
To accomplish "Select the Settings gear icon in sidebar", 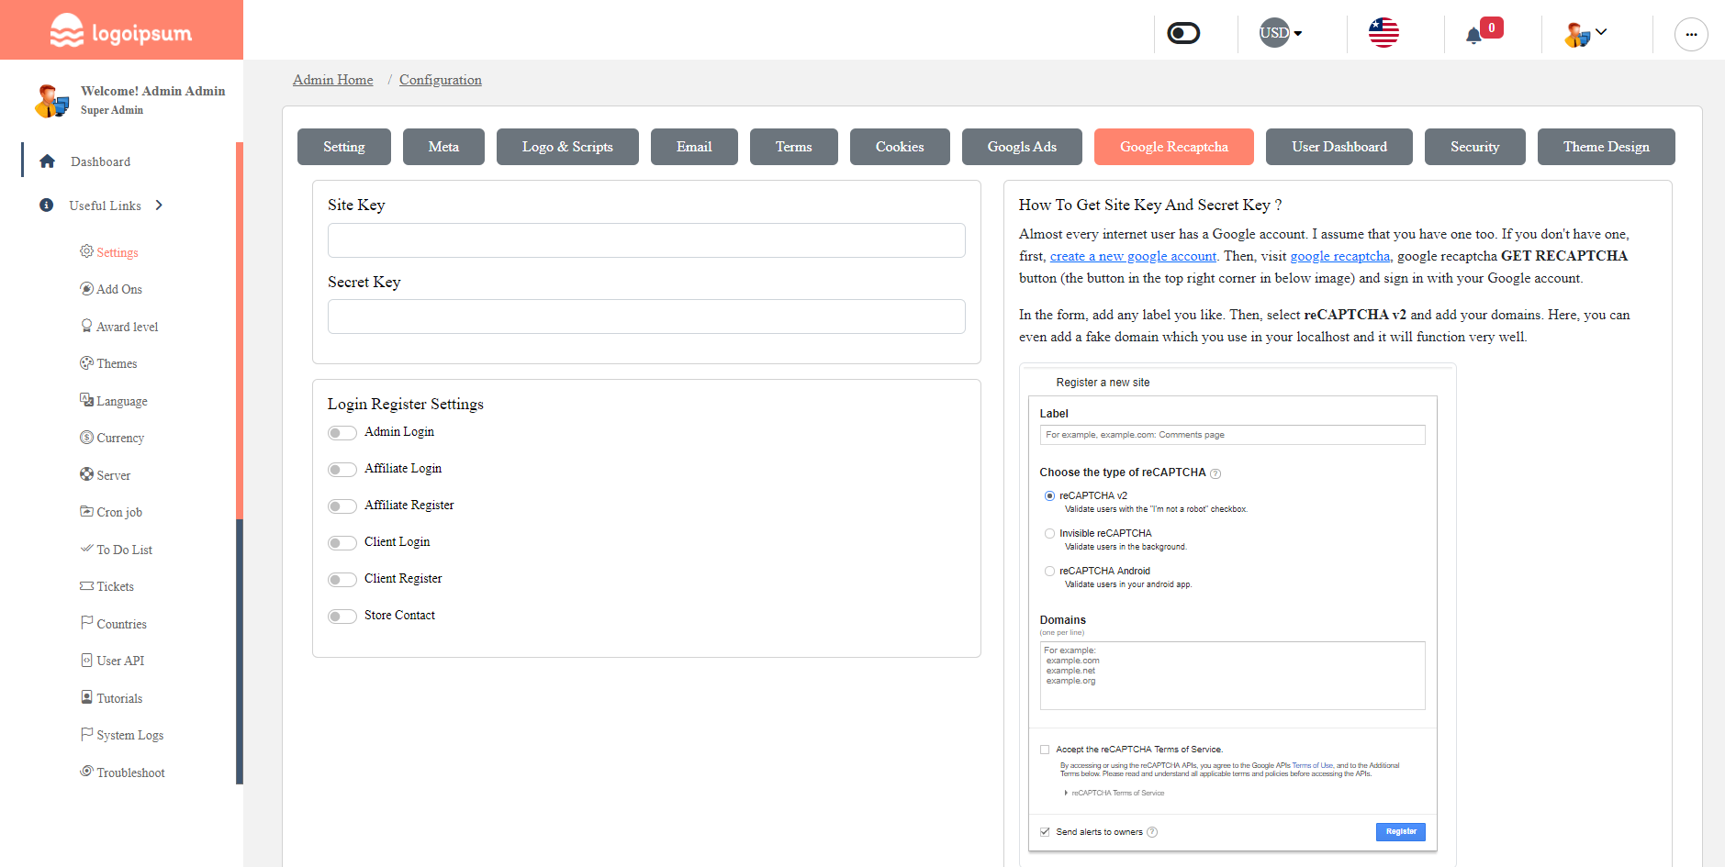I will (x=85, y=251).
